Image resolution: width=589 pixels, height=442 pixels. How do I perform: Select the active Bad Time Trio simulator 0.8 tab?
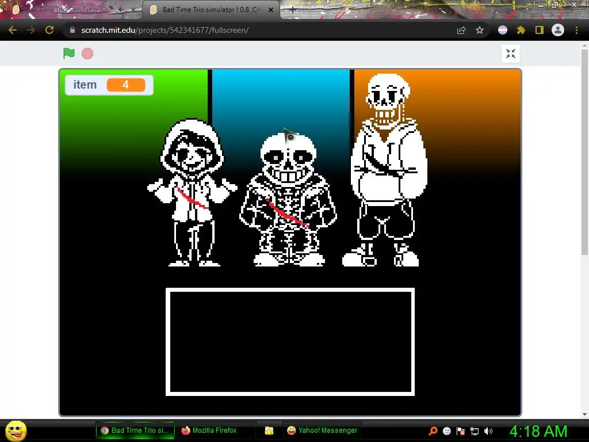click(211, 10)
